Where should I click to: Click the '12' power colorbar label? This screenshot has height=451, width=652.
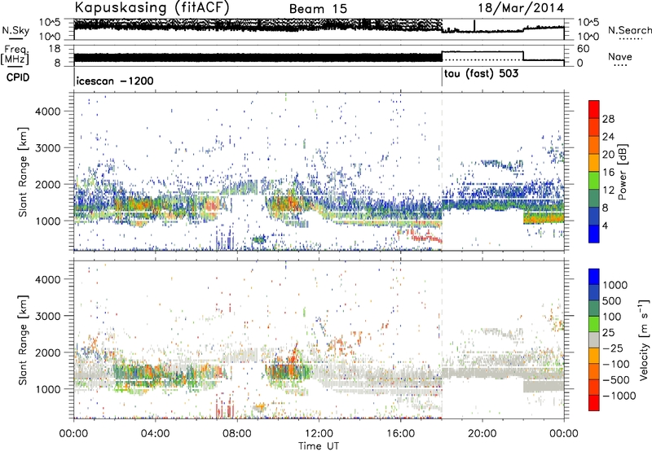(608, 190)
